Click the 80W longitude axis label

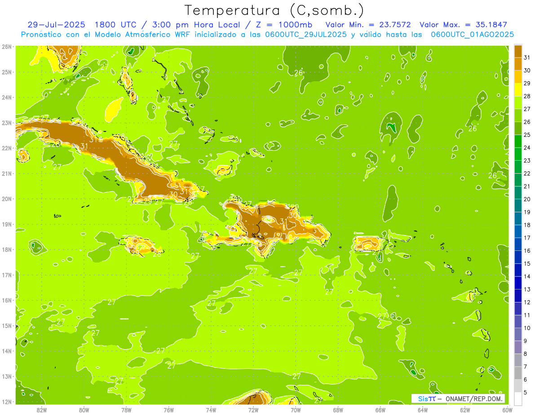click(84, 410)
